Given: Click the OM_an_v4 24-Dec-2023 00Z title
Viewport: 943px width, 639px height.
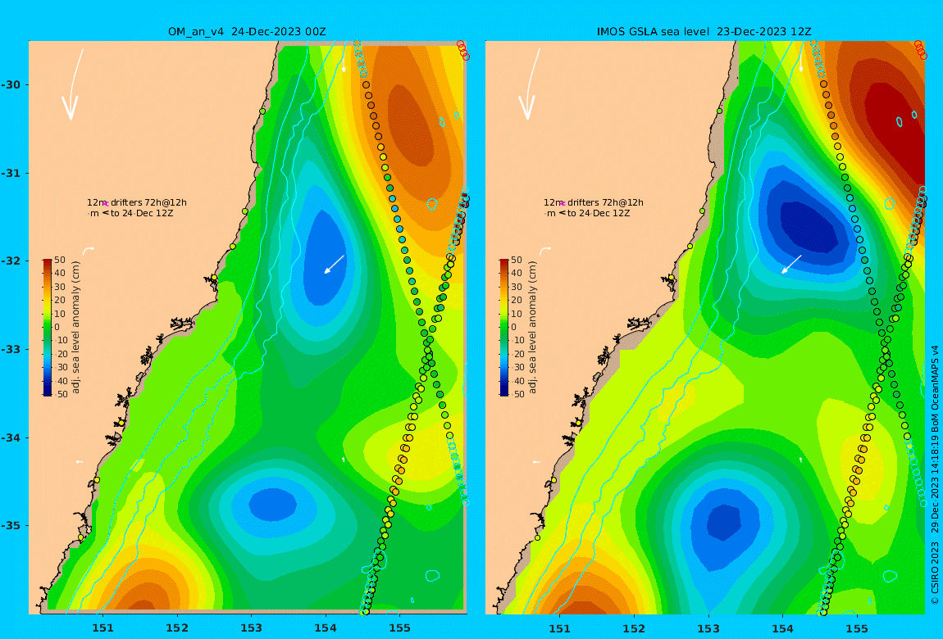Looking at the screenshot, I should tap(247, 32).
